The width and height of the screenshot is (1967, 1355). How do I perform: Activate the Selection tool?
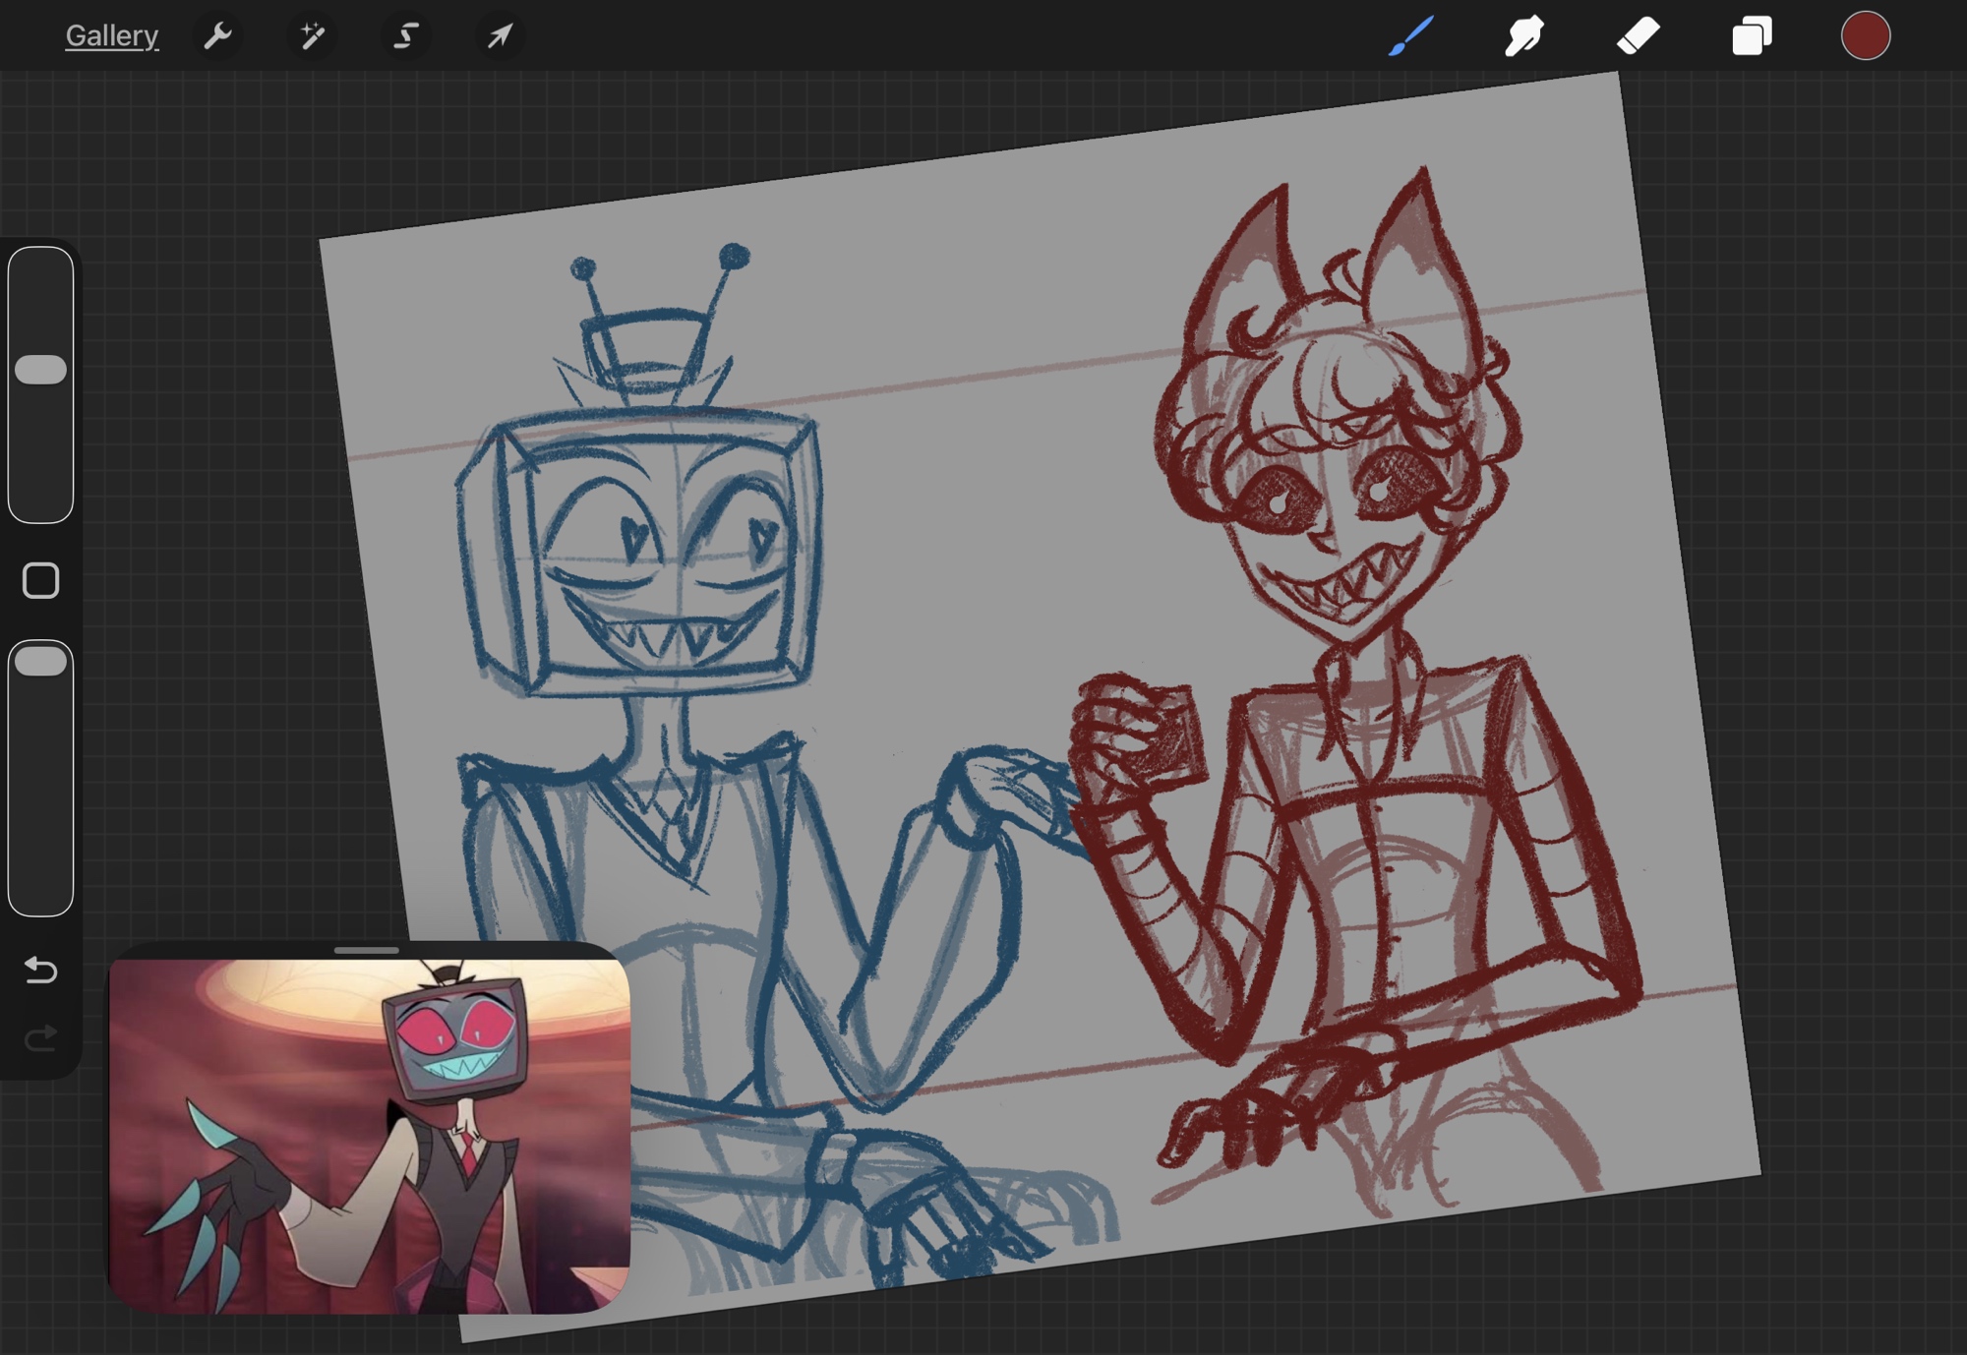405,36
